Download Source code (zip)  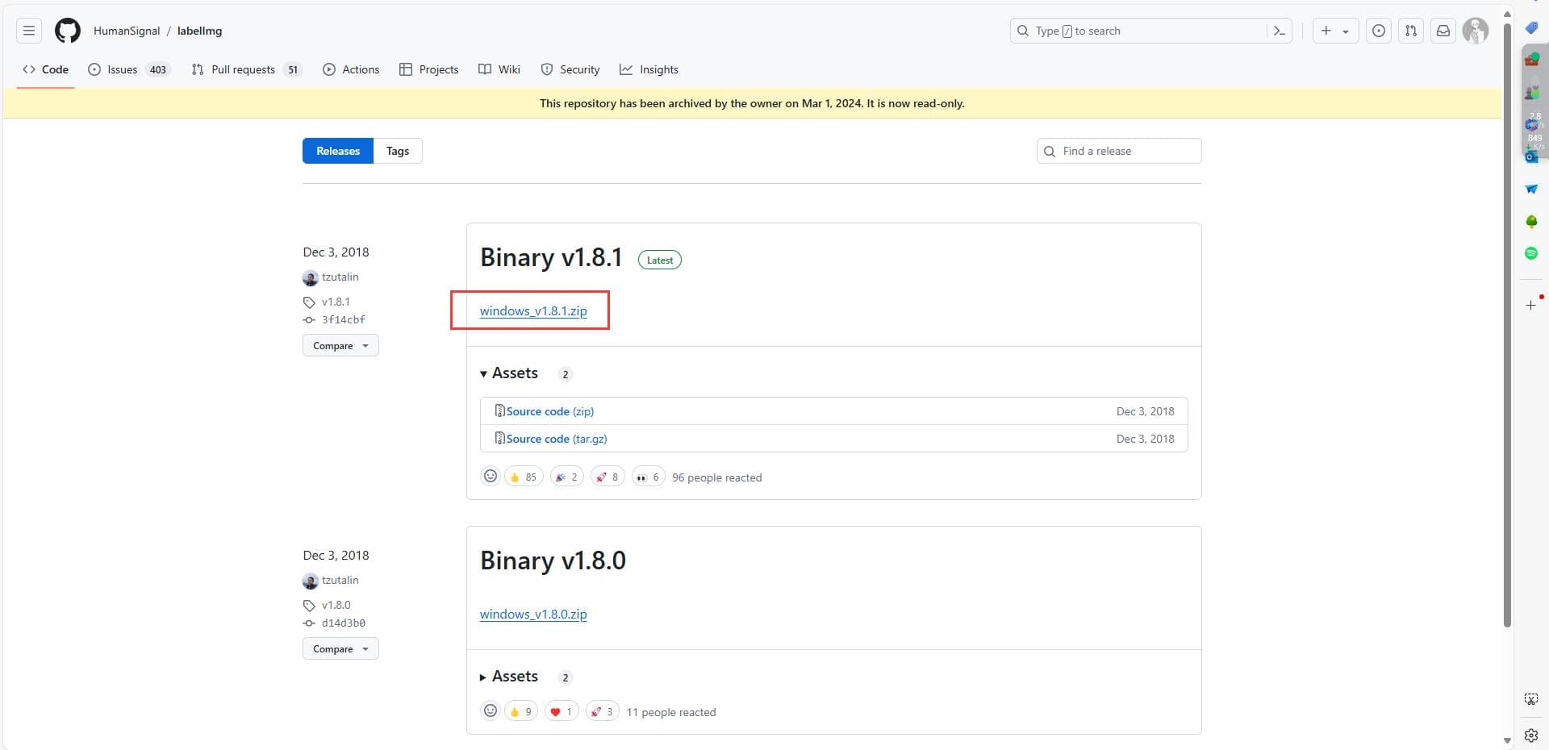(x=550, y=411)
